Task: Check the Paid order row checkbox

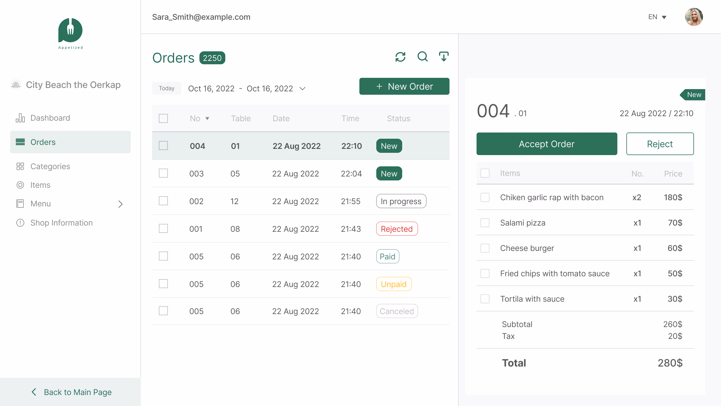Action: tap(163, 256)
